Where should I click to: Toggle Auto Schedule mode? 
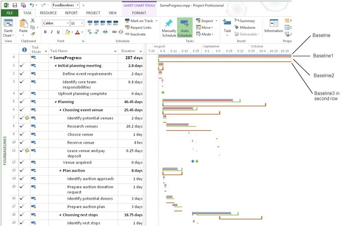pos(185,28)
